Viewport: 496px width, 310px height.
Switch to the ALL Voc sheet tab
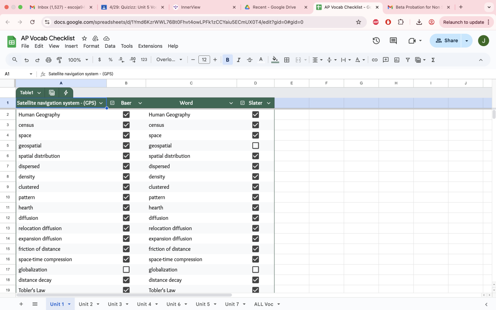coord(264,304)
